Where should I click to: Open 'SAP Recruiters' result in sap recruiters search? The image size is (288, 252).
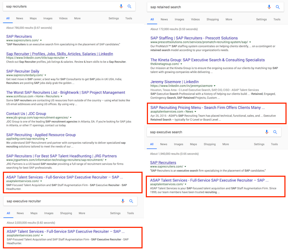coord(19,36)
